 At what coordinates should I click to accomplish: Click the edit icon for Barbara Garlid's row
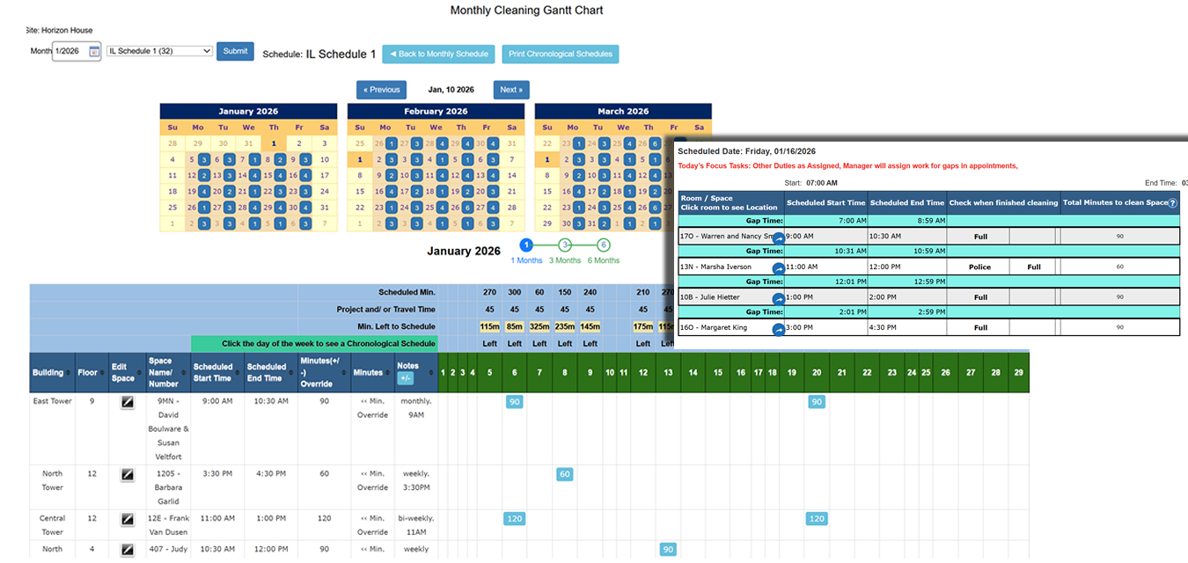coord(126,473)
